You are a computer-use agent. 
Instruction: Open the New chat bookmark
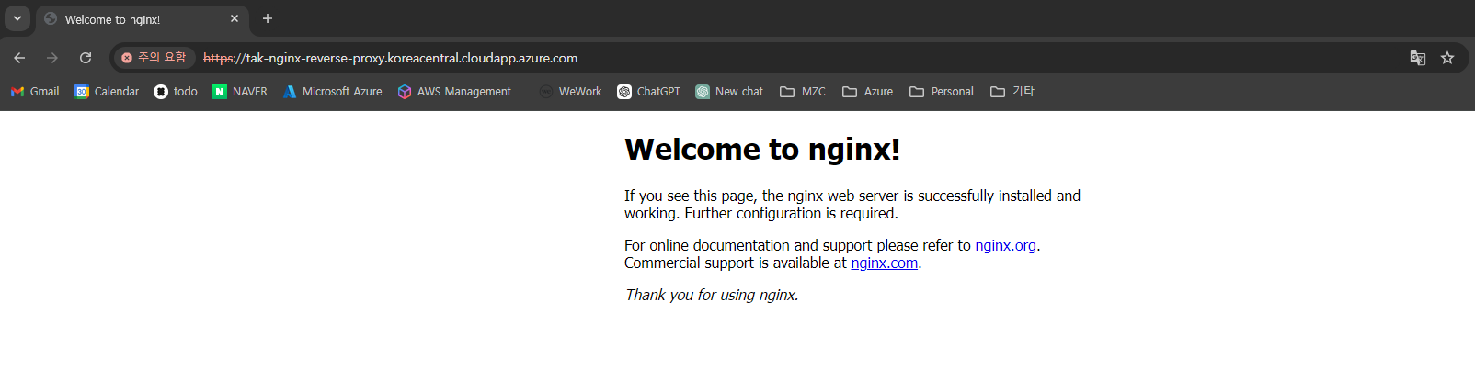point(729,92)
